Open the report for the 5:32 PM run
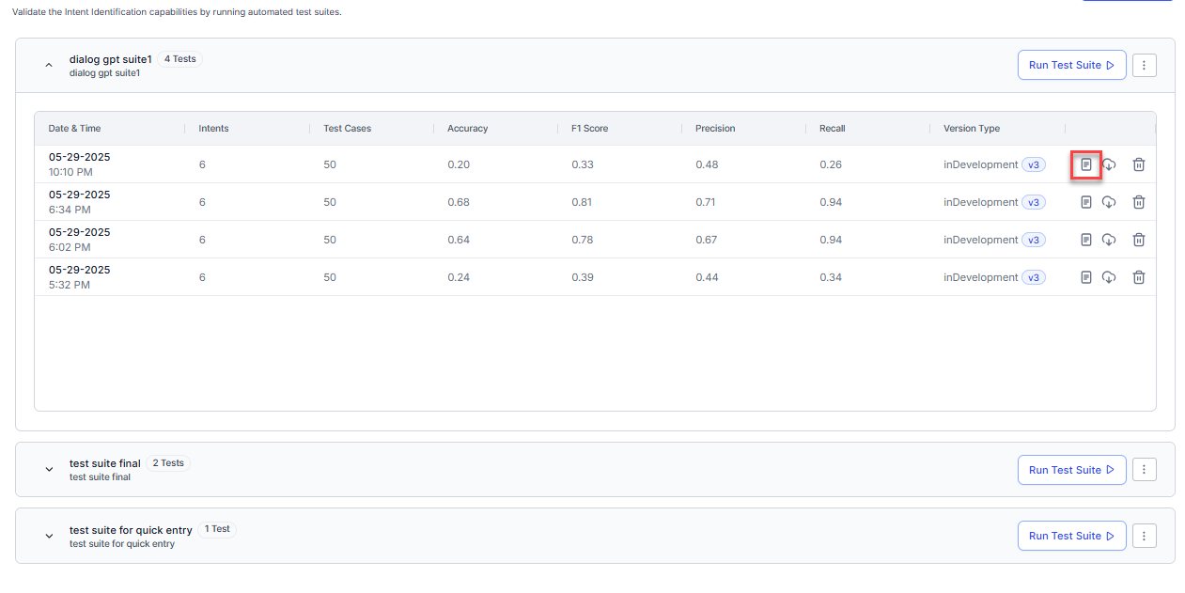This screenshot has width=1185, height=593. [1085, 277]
